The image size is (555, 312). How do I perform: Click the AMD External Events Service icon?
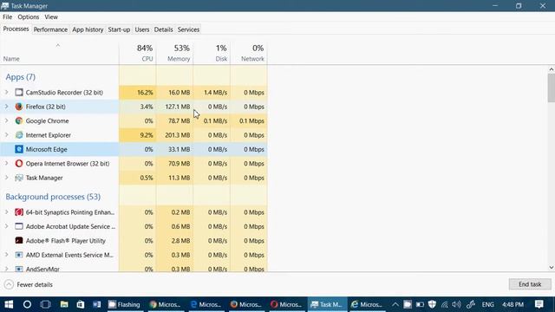(x=19, y=255)
